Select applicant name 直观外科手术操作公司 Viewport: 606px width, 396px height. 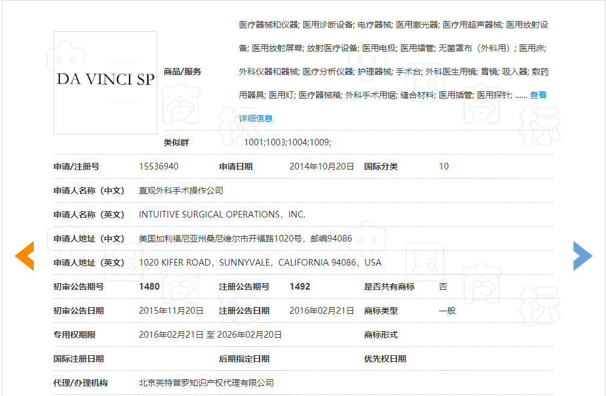point(181,190)
